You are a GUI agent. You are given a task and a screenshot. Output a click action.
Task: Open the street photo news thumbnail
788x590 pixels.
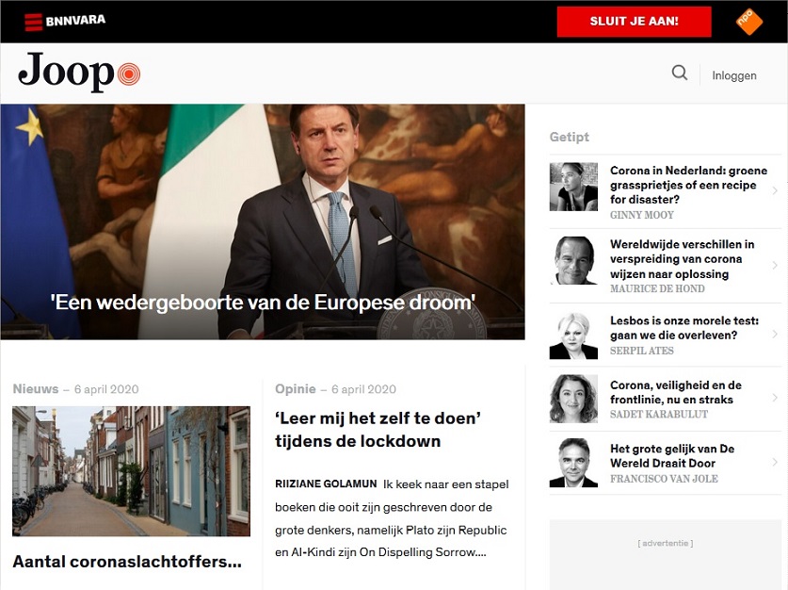(x=131, y=471)
